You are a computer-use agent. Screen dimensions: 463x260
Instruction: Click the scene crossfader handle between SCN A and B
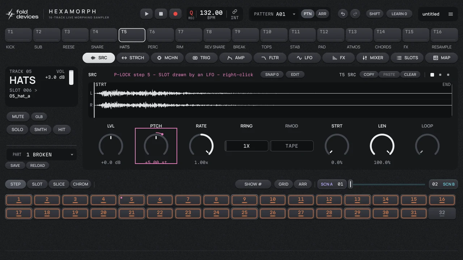click(351, 185)
